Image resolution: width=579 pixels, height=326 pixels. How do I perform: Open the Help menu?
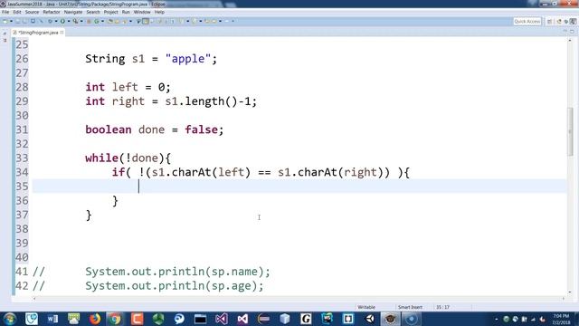coord(159,12)
